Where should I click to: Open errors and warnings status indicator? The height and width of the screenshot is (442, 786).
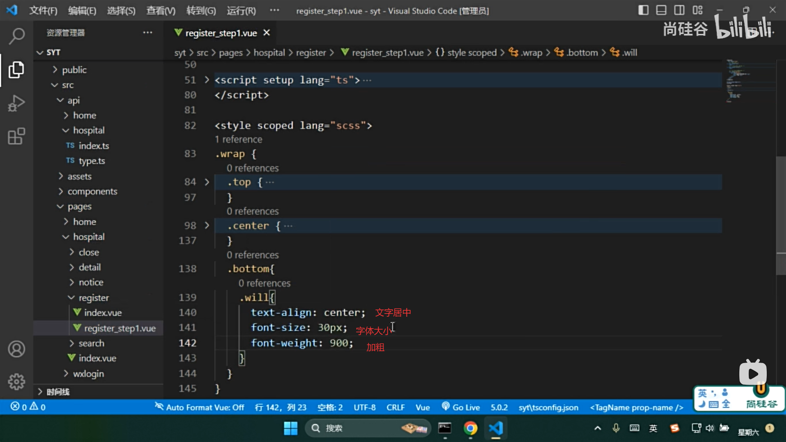point(28,407)
